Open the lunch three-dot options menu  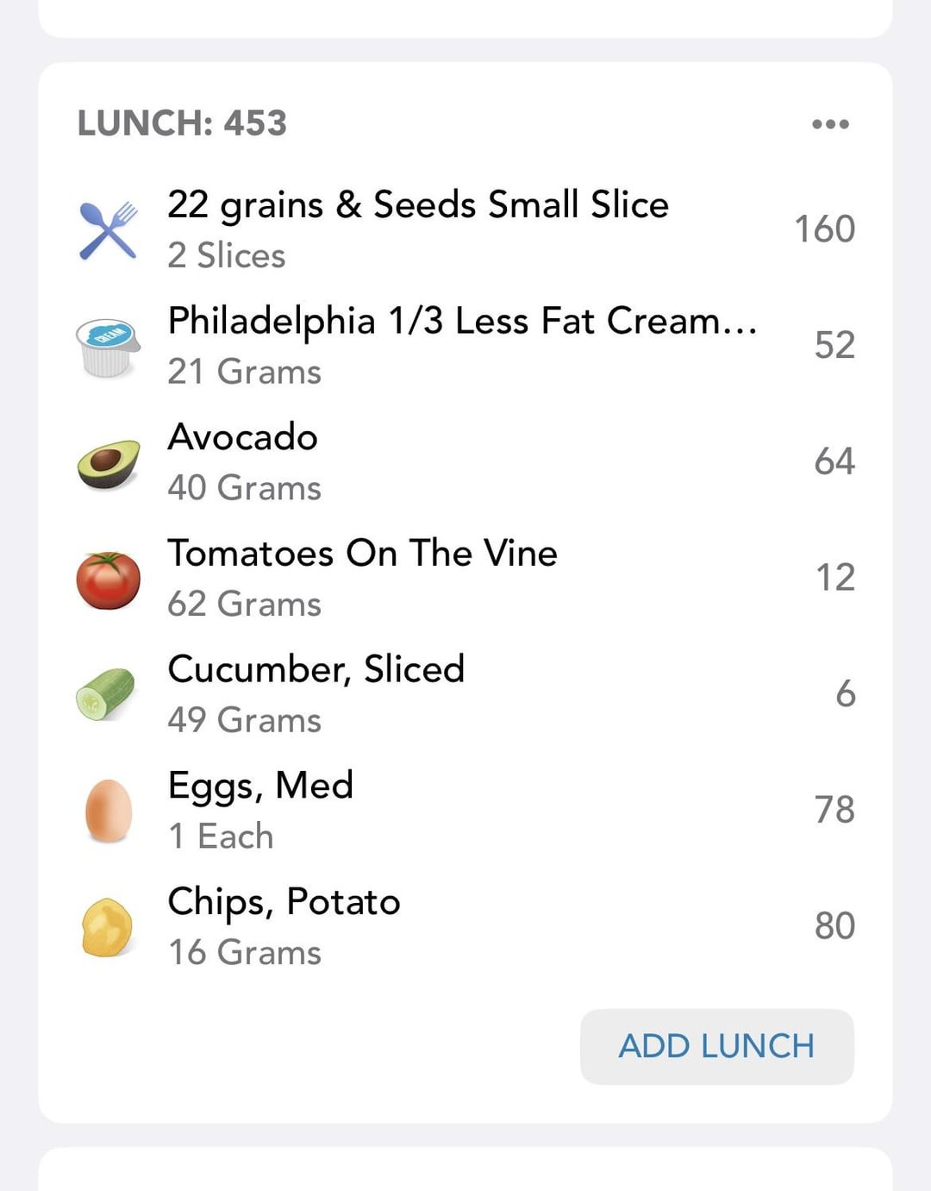pos(830,124)
